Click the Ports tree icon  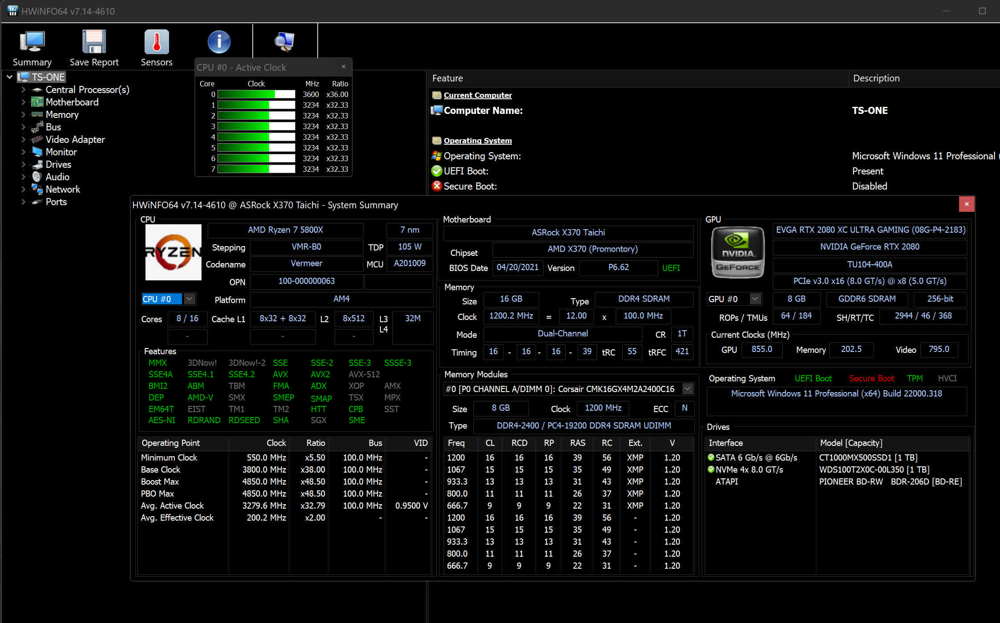tap(37, 202)
